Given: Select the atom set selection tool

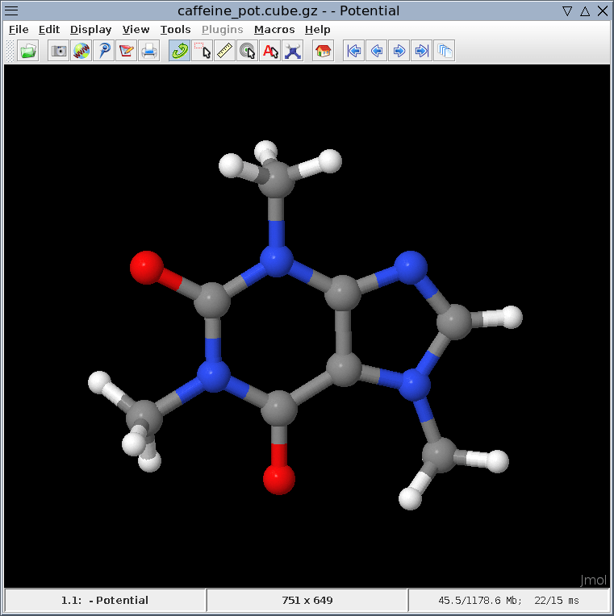Looking at the screenshot, I should point(202,51).
